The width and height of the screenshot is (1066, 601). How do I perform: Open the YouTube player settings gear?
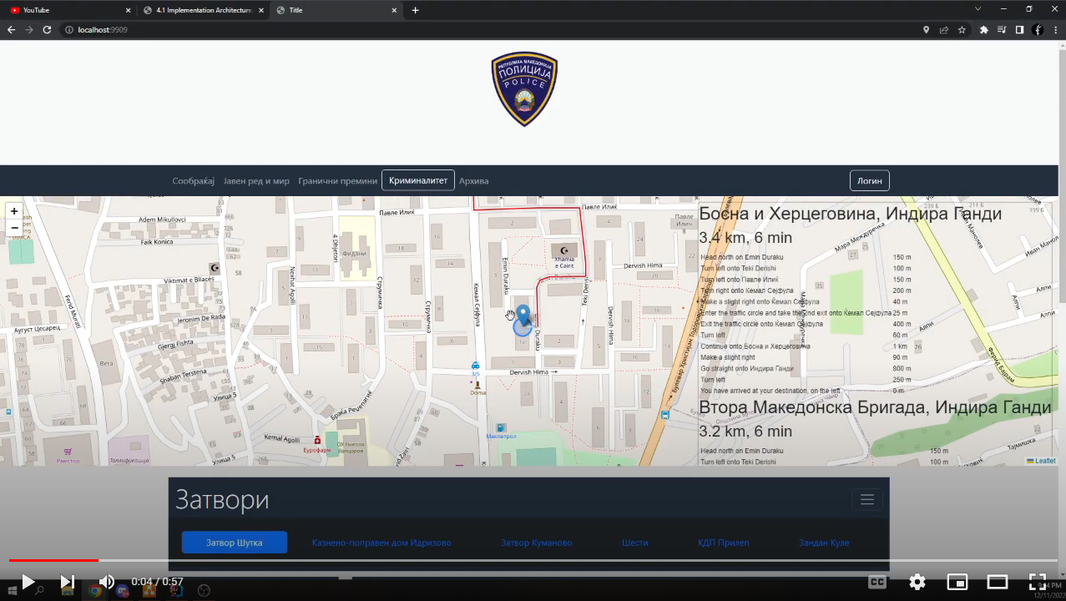point(917,581)
